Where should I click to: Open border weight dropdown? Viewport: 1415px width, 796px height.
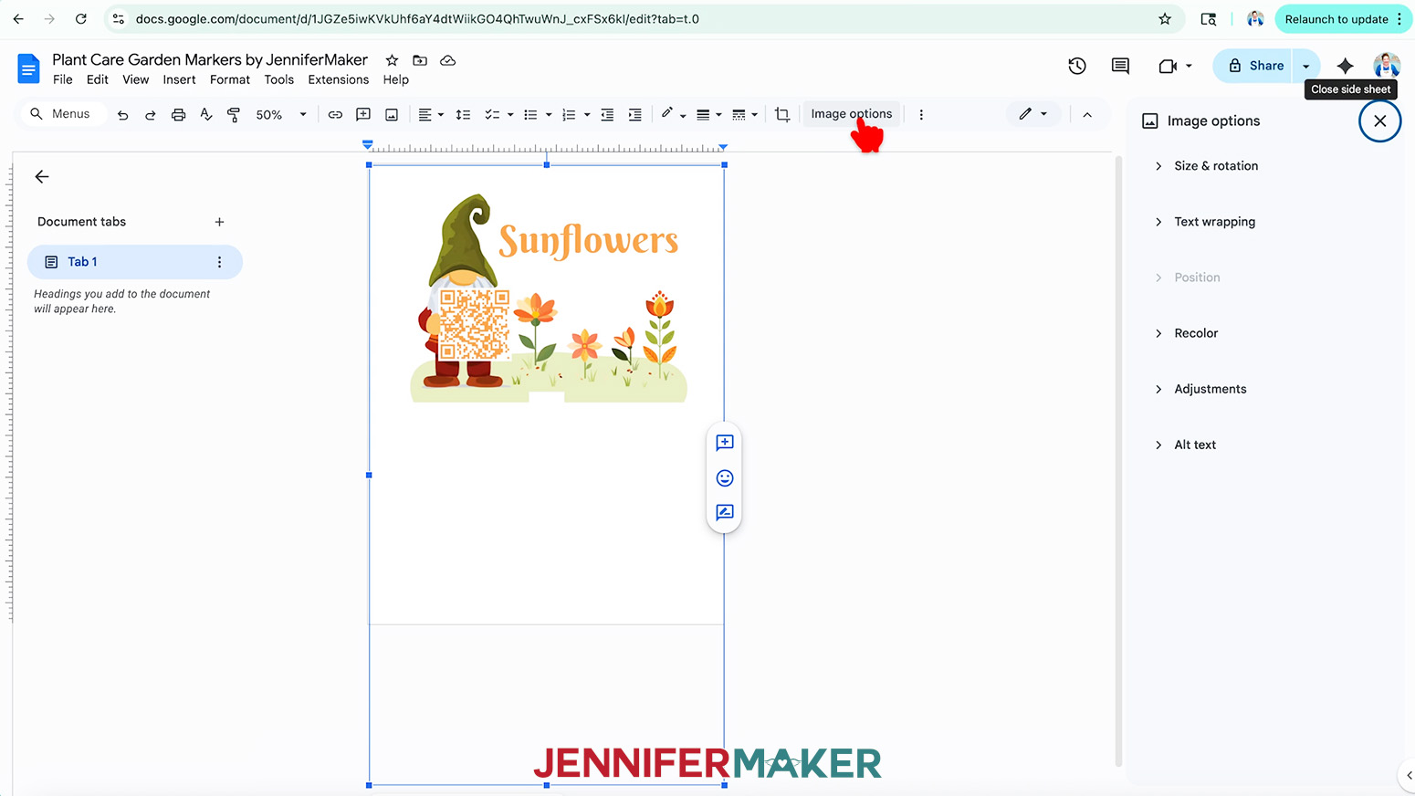pyautogui.click(x=709, y=115)
